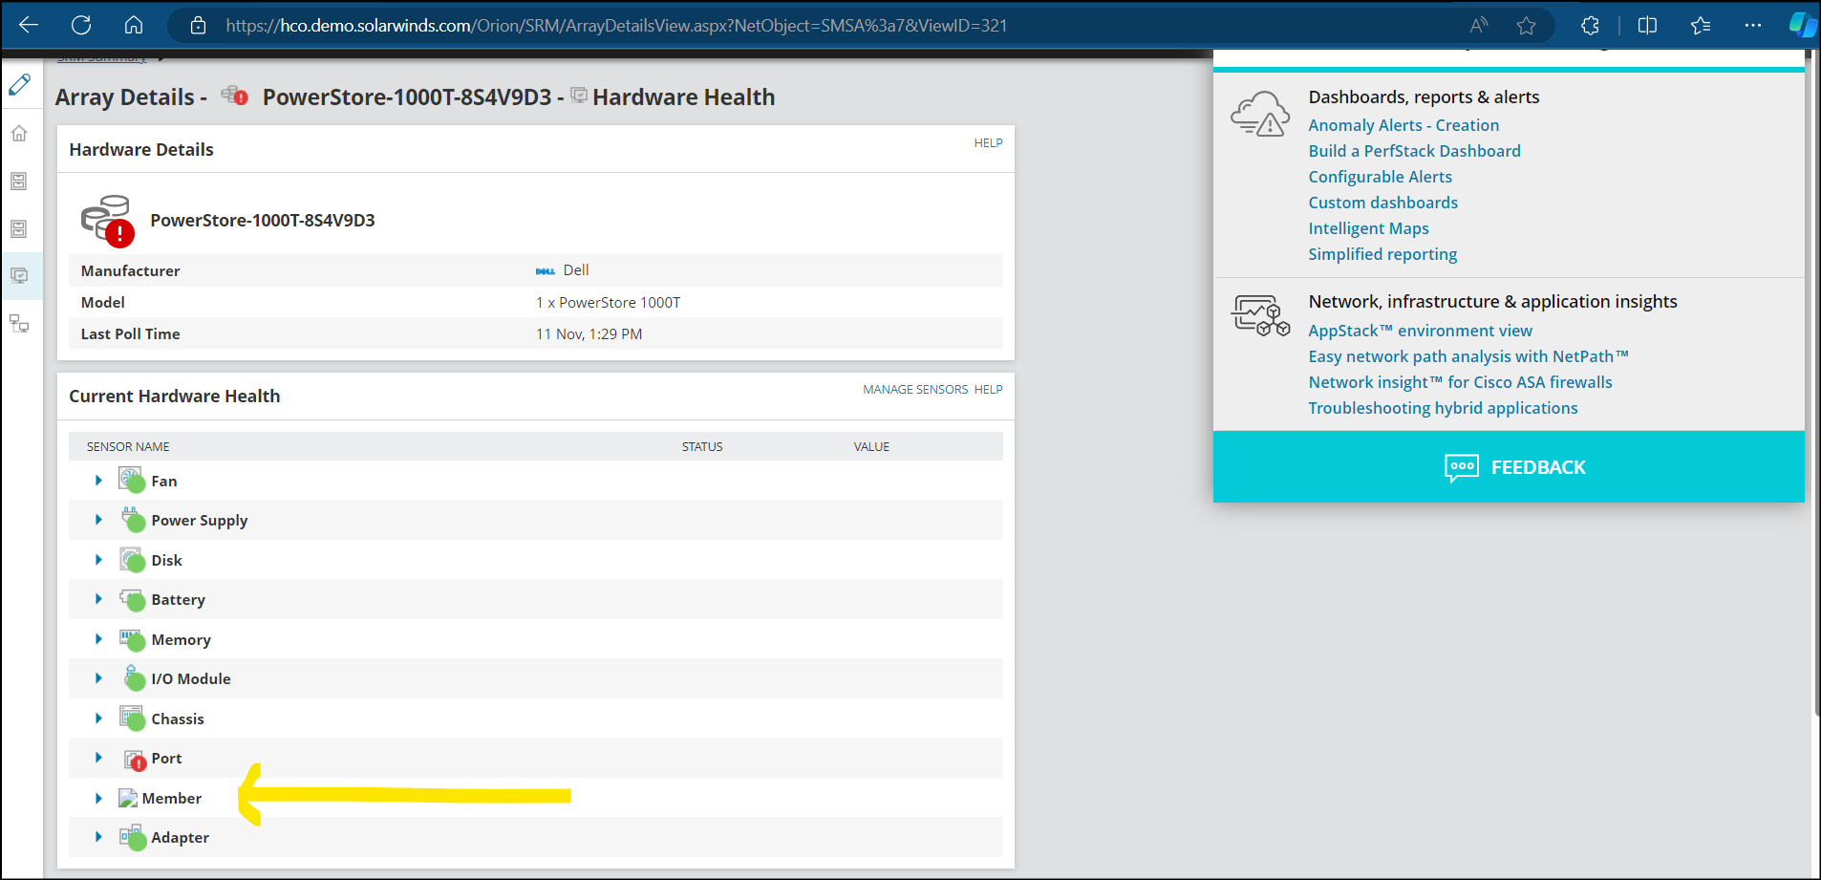Open the Custom dashboards link
This screenshot has height=880, width=1821.
coord(1382,203)
